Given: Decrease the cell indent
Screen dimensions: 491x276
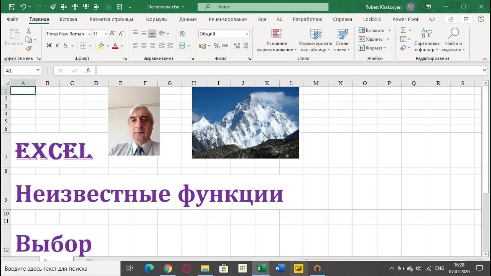Looking at the screenshot, I should [x=162, y=46].
